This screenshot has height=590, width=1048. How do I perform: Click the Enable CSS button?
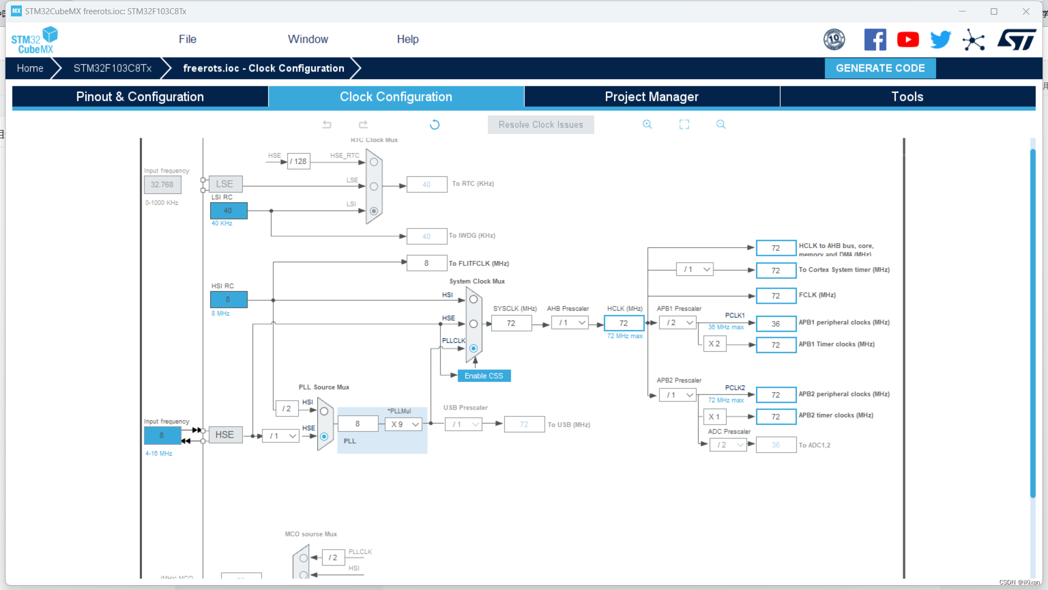click(x=484, y=376)
